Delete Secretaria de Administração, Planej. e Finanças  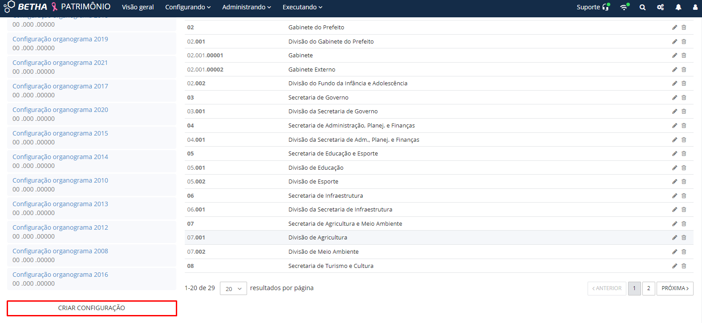[684, 126]
